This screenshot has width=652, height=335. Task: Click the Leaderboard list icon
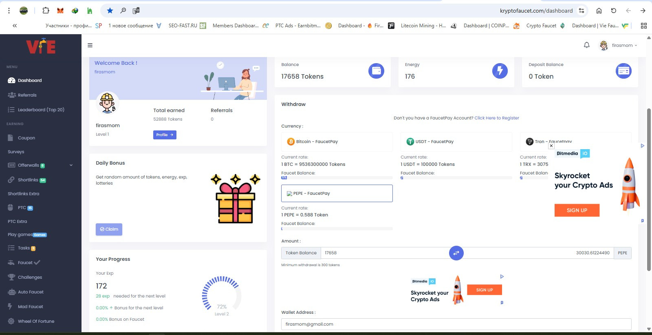click(11, 110)
